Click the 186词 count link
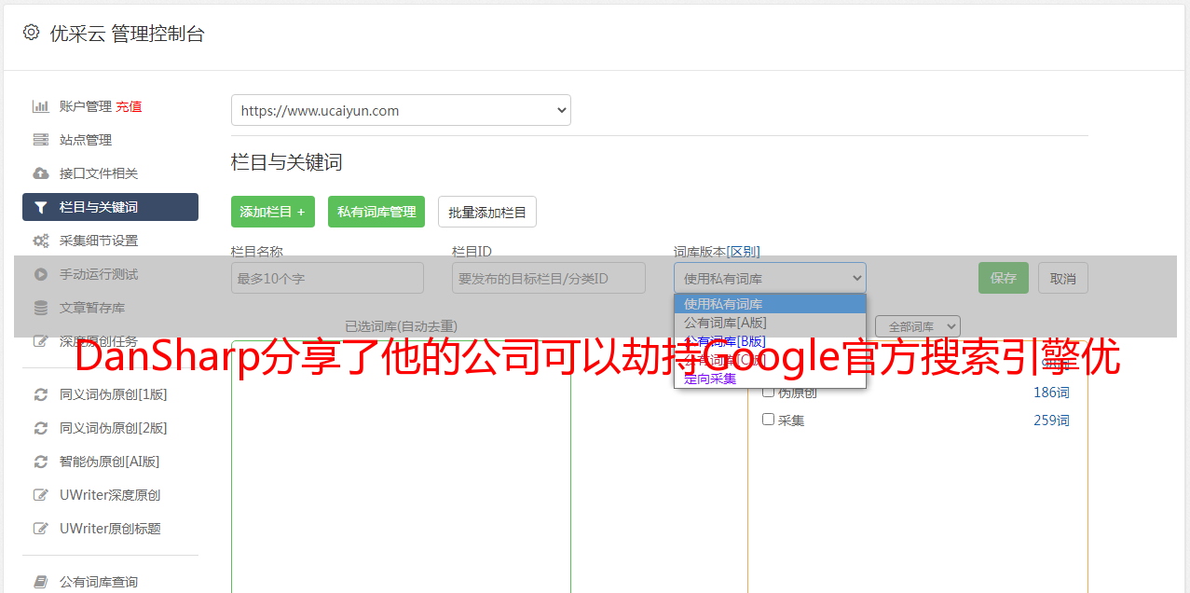The image size is (1190, 593). pyautogui.click(x=1051, y=393)
